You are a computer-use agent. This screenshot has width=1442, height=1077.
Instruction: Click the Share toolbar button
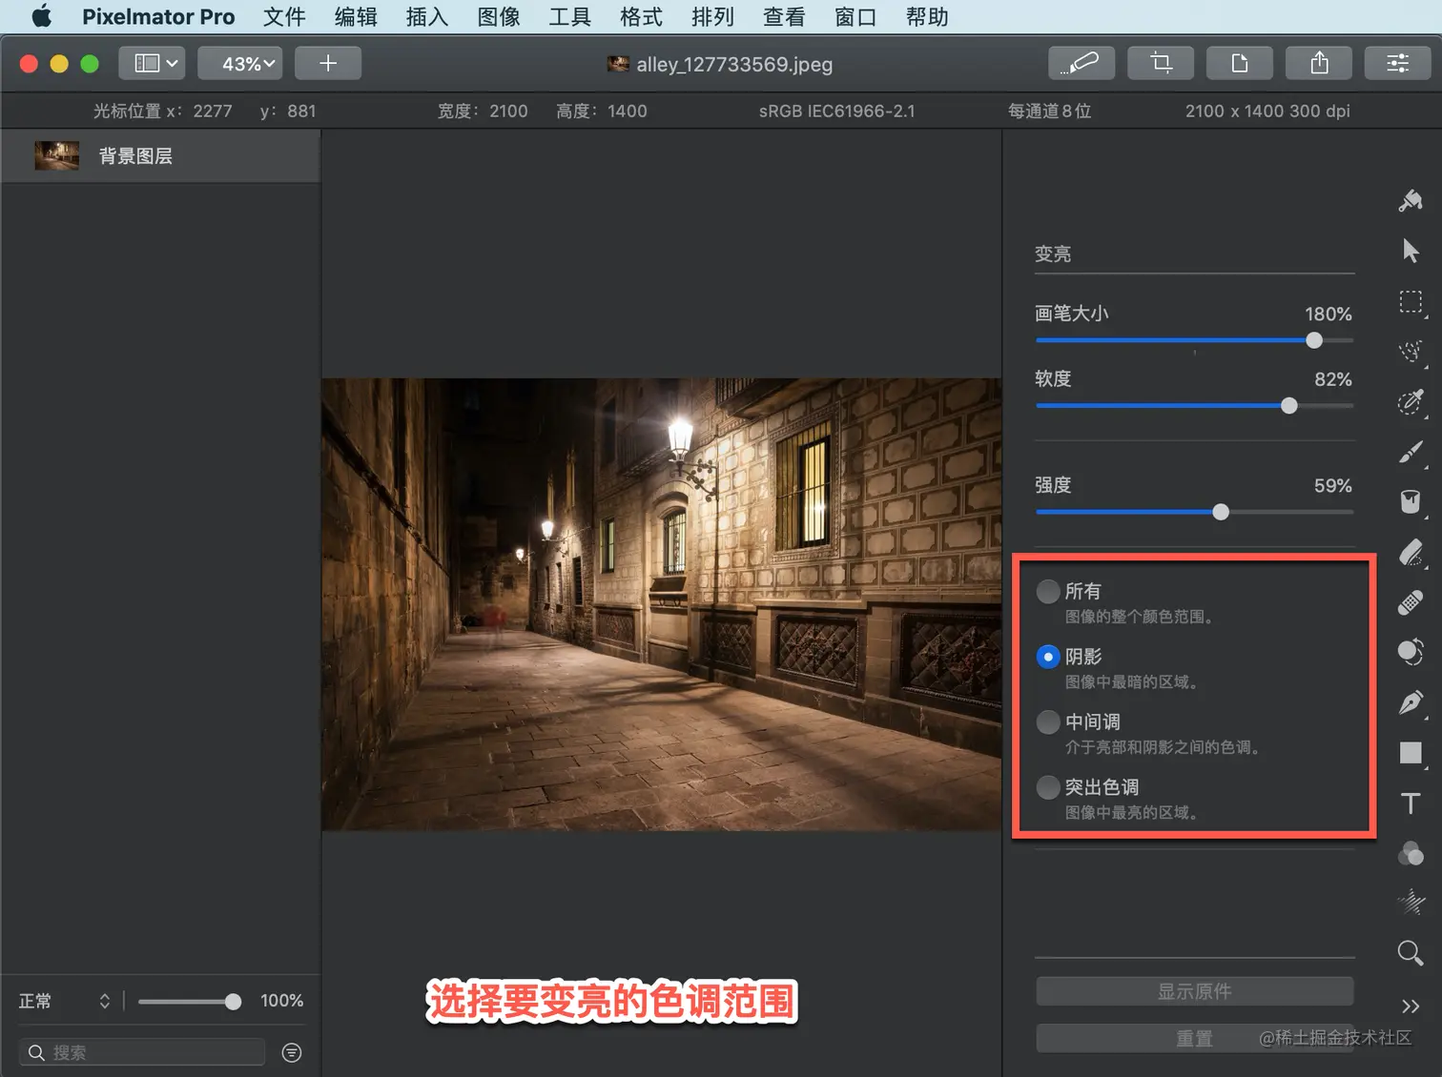[1319, 63]
